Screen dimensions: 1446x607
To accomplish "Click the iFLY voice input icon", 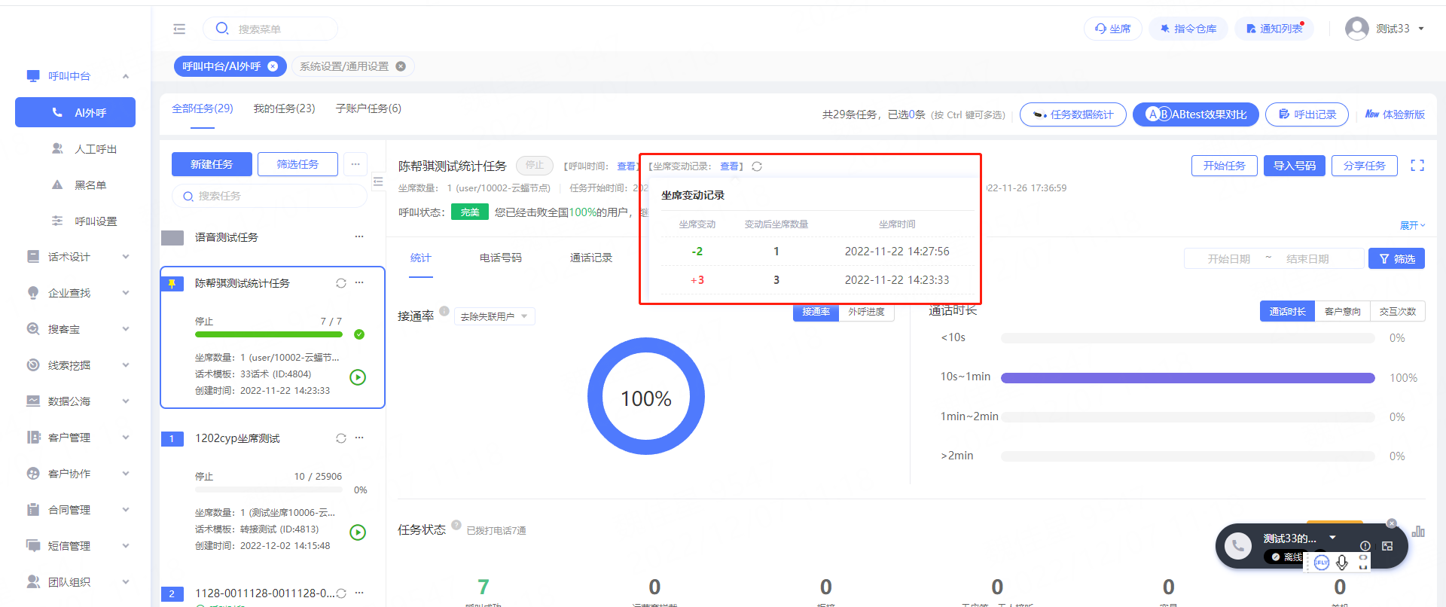I will coord(1322,563).
